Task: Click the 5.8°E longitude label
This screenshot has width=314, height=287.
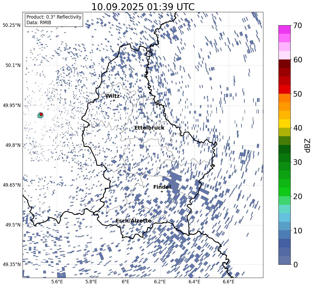Action: coord(91,282)
